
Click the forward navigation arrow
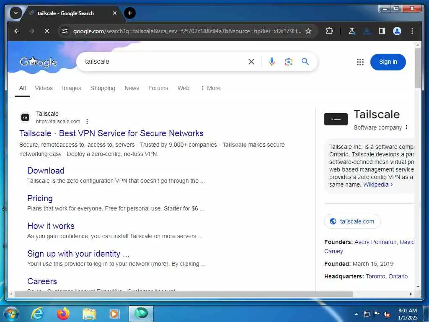coord(32,31)
